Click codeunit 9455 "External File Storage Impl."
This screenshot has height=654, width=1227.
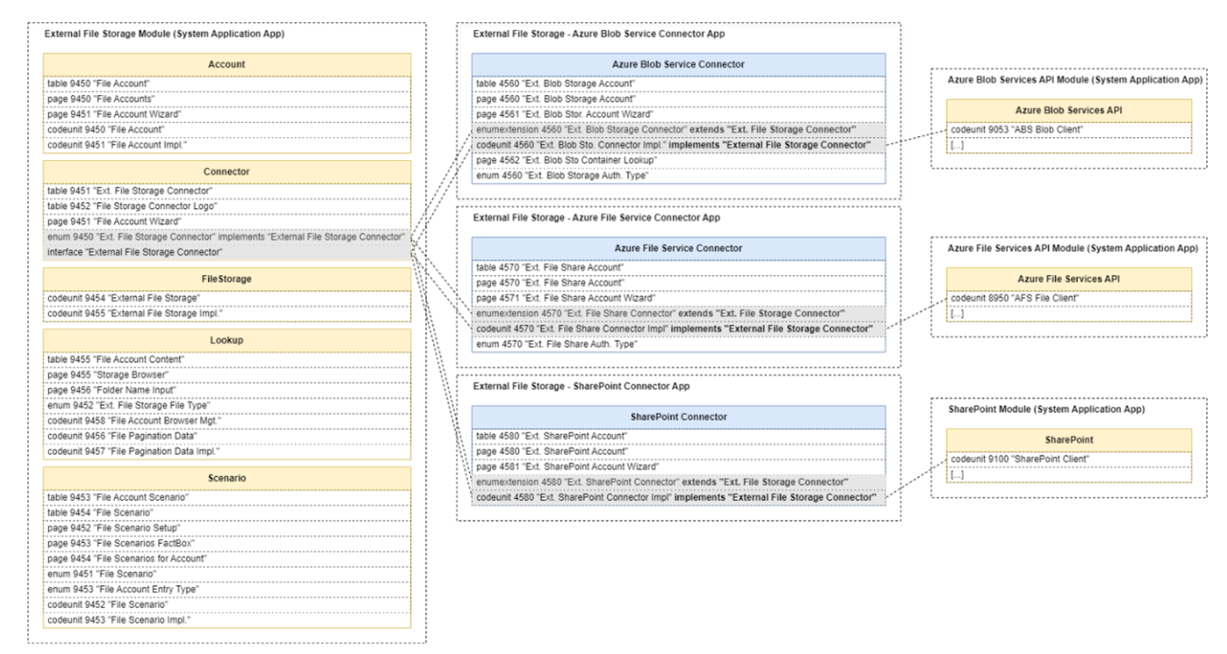coord(228,312)
